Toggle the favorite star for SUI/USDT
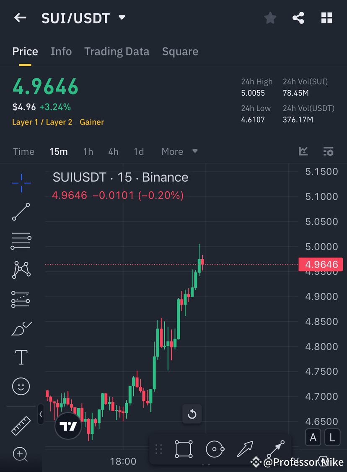Image resolution: width=347 pixels, height=472 pixels. coord(270,18)
